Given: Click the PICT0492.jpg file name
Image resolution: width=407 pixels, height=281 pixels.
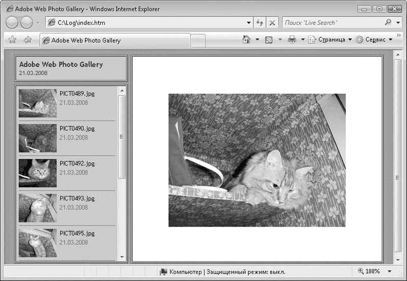Looking at the screenshot, I should pyautogui.click(x=77, y=163).
